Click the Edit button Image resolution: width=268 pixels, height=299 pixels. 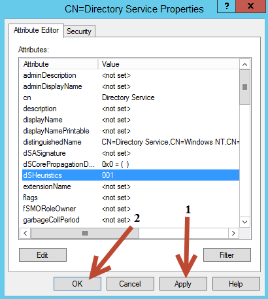[x=42, y=255]
